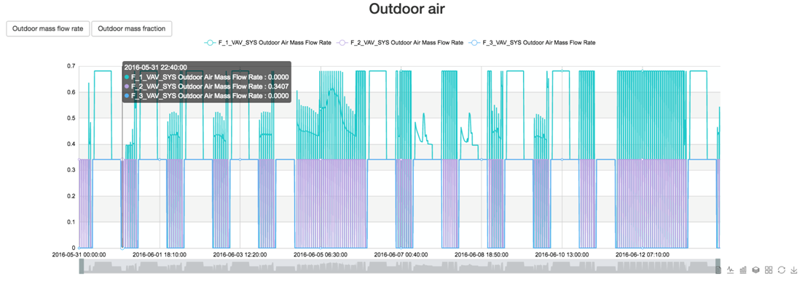Click the 0.3 y-axis label

point(71,170)
